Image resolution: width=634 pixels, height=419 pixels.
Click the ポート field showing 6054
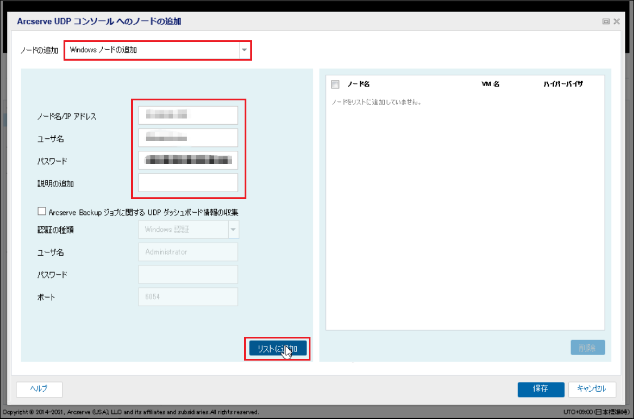point(188,297)
